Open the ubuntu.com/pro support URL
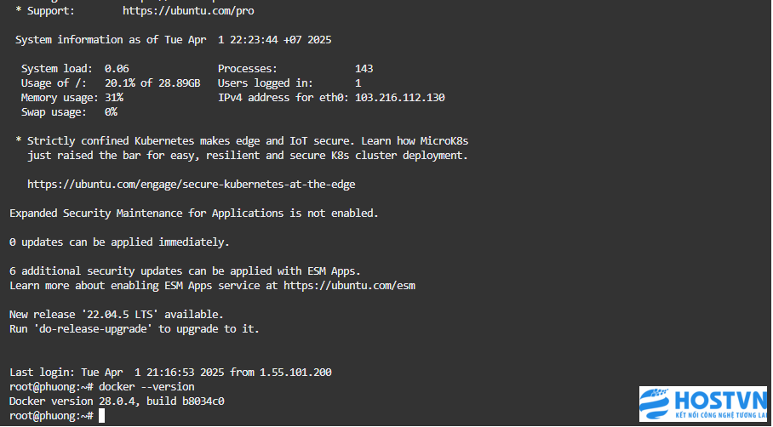This screenshot has width=773, height=427. tap(188, 11)
